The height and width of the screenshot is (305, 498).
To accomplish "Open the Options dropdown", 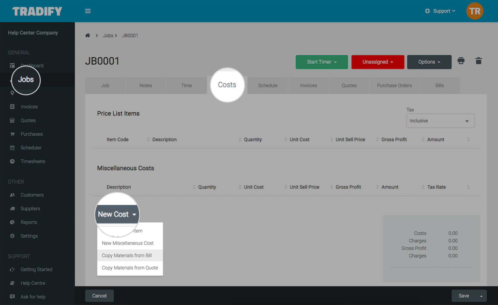I will pos(429,62).
